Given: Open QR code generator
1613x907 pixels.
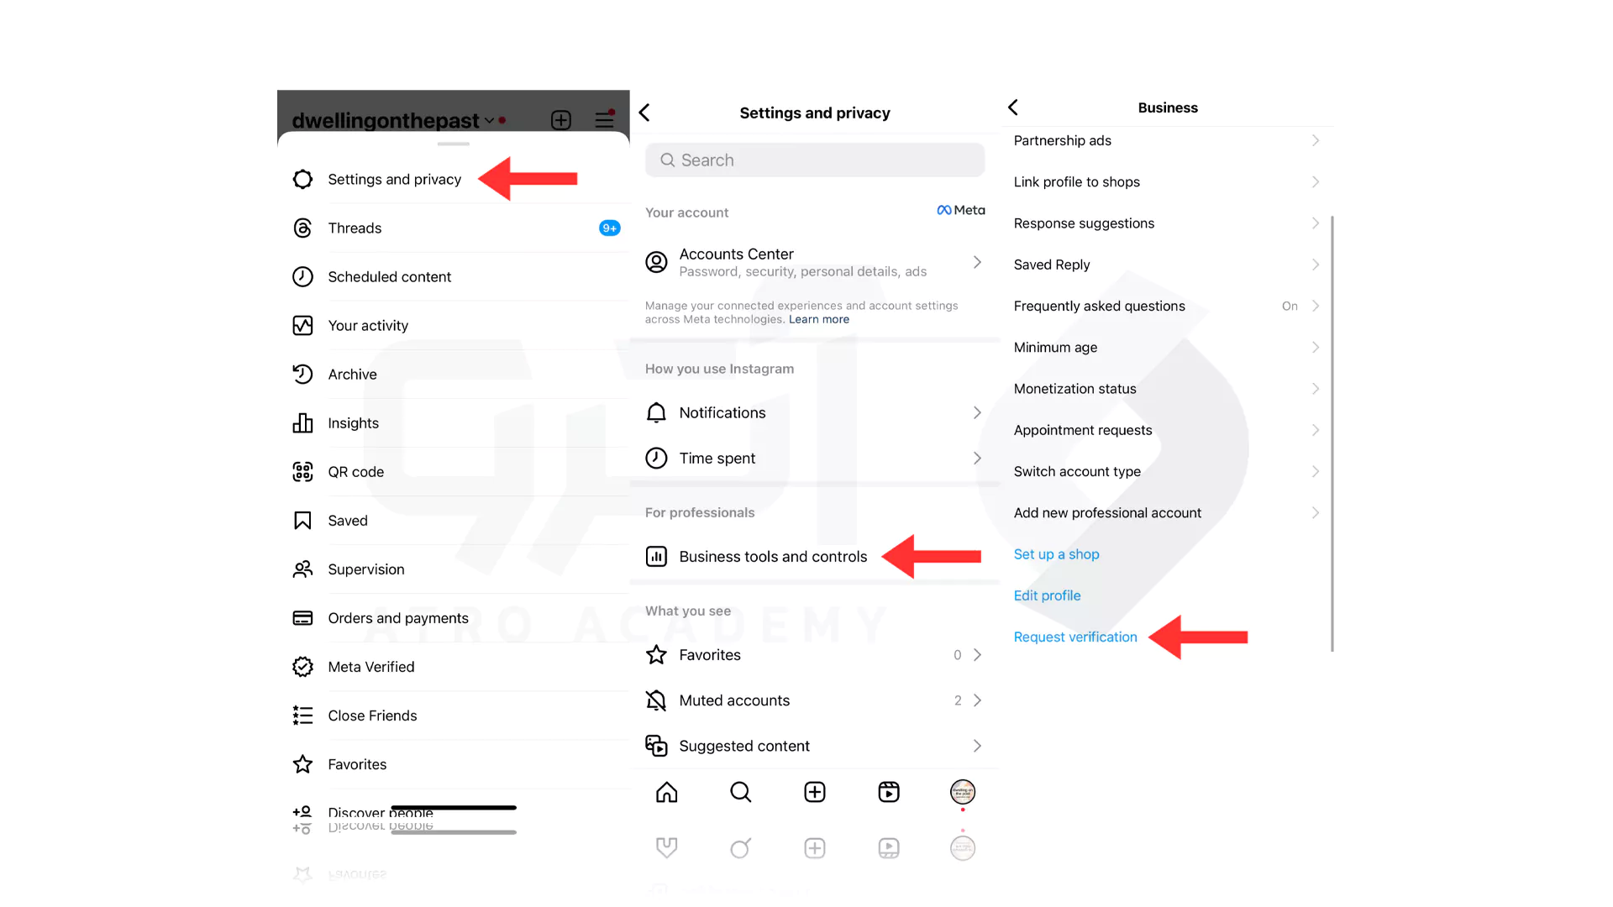Looking at the screenshot, I should 355,470.
